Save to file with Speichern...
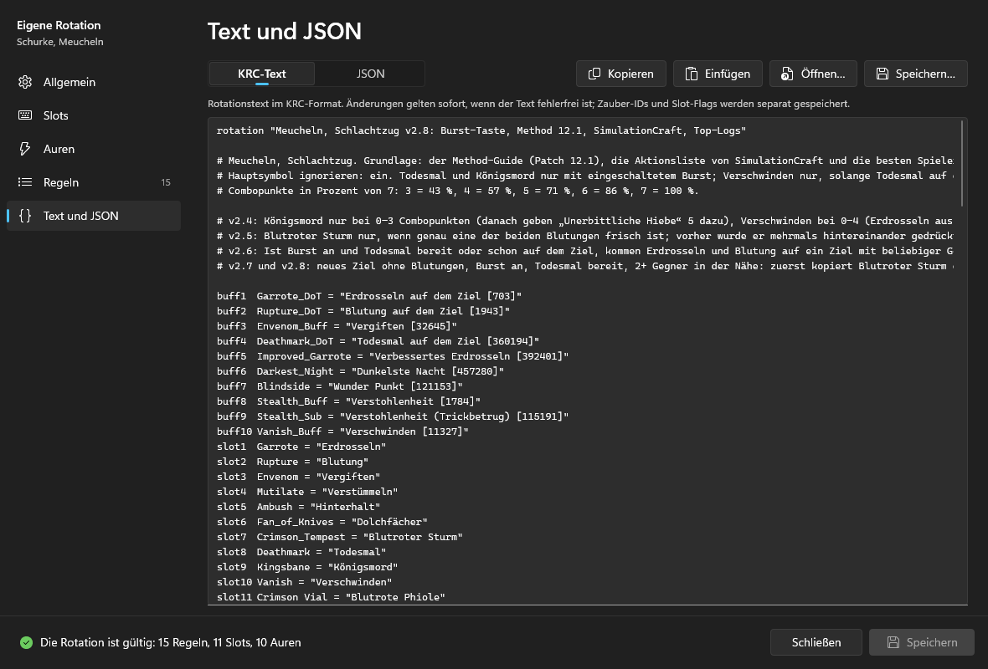 [x=915, y=74]
